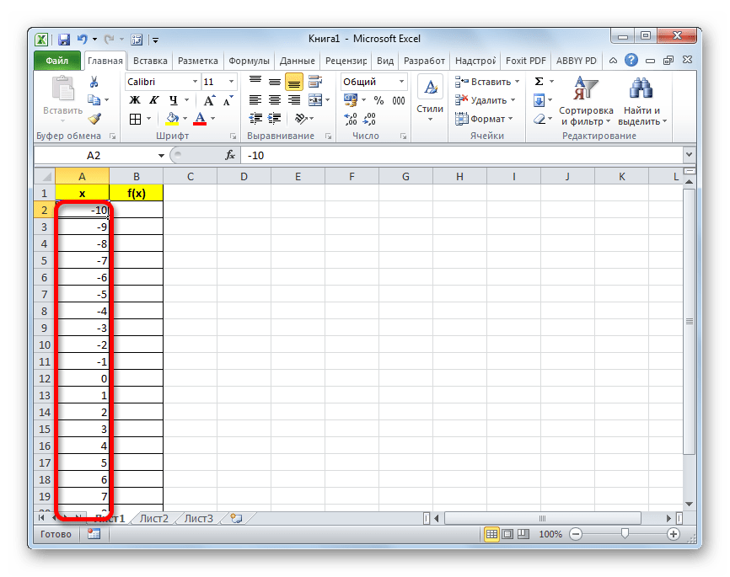Open Find and Select binoculars

pyautogui.click(x=642, y=88)
